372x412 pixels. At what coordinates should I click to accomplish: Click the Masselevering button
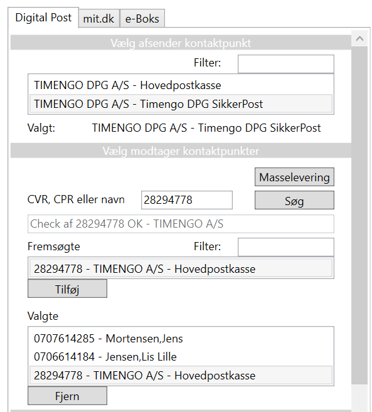294,177
